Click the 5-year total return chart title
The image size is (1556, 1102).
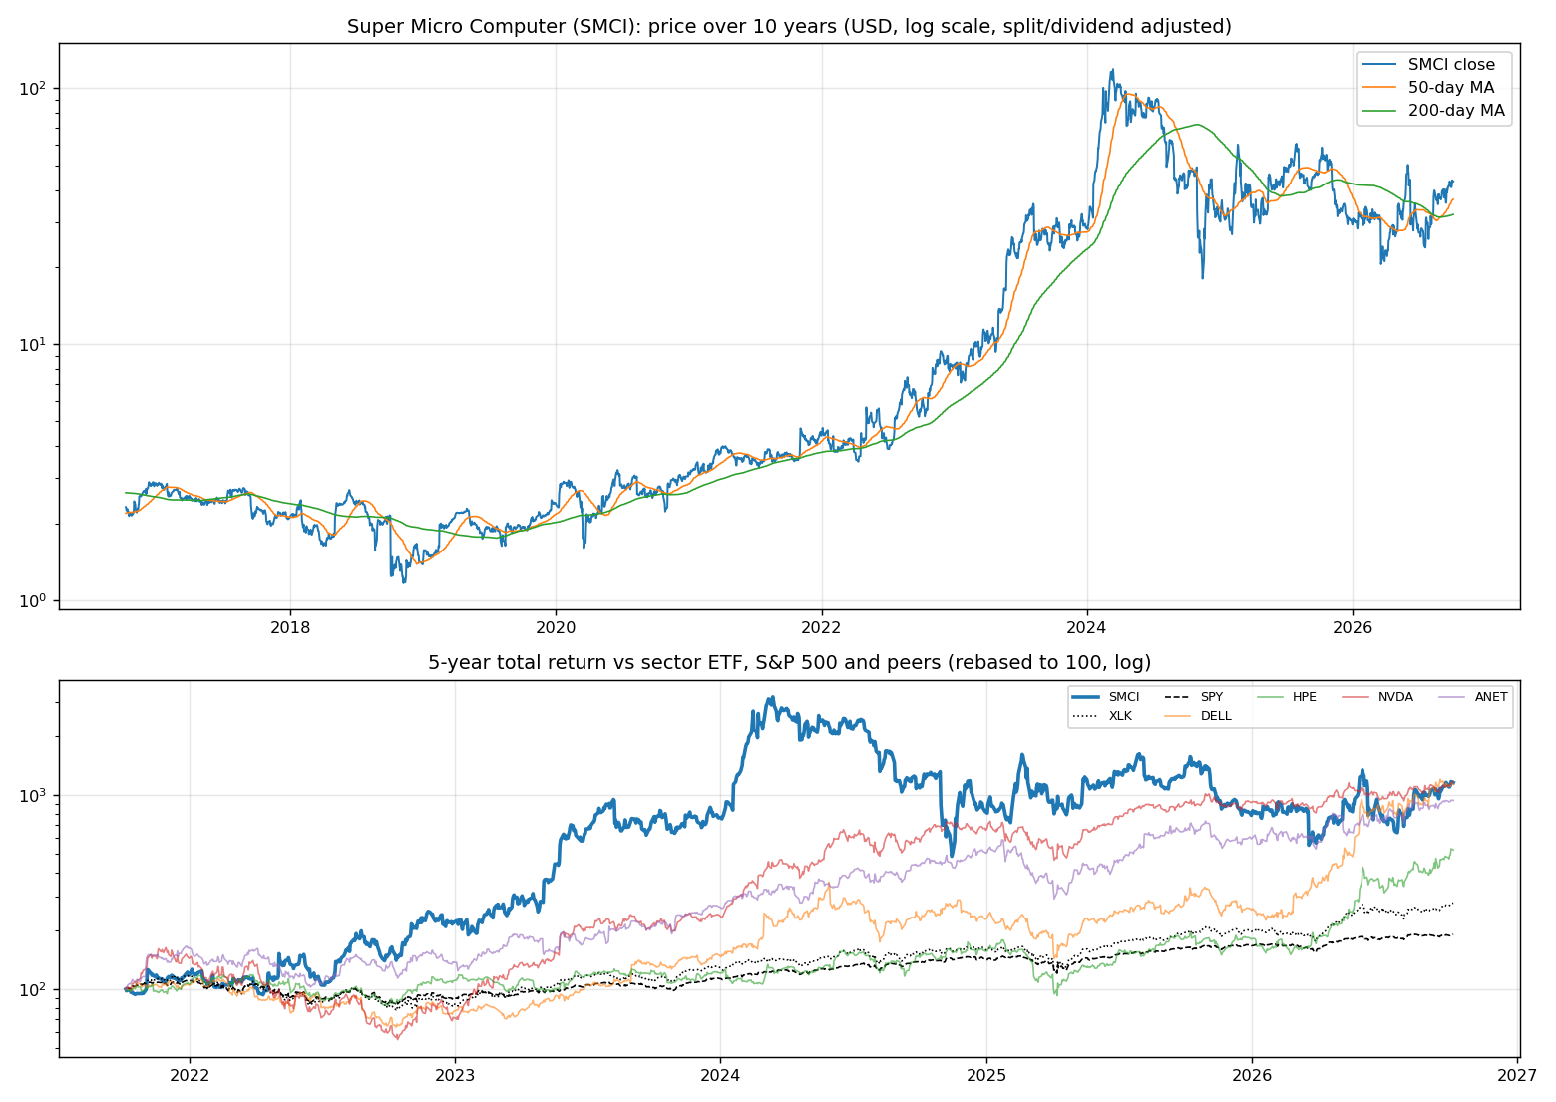coord(789,663)
